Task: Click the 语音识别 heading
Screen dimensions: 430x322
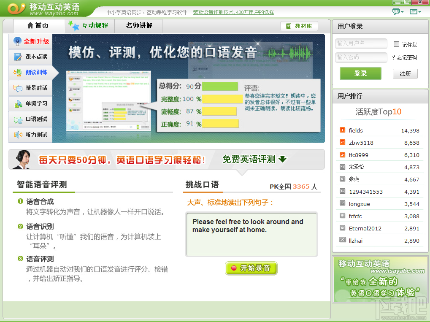Action: pyautogui.click(x=40, y=227)
